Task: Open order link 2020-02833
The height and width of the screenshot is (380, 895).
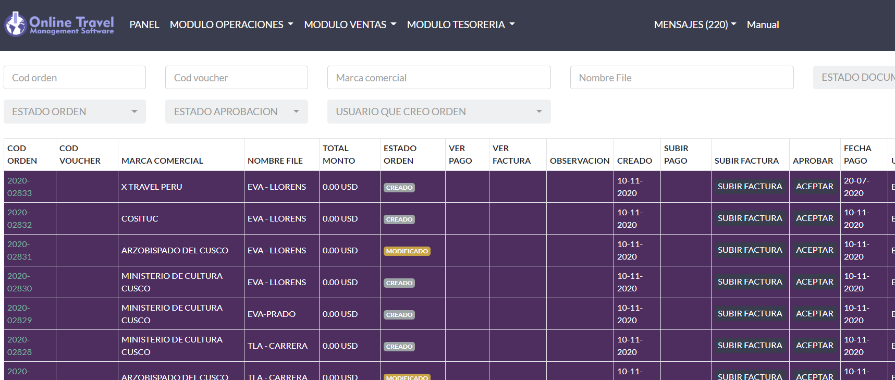Action: coord(19,187)
